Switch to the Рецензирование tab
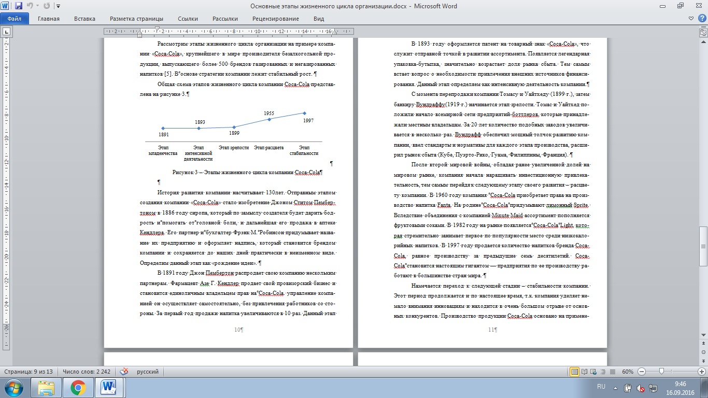 tap(276, 19)
